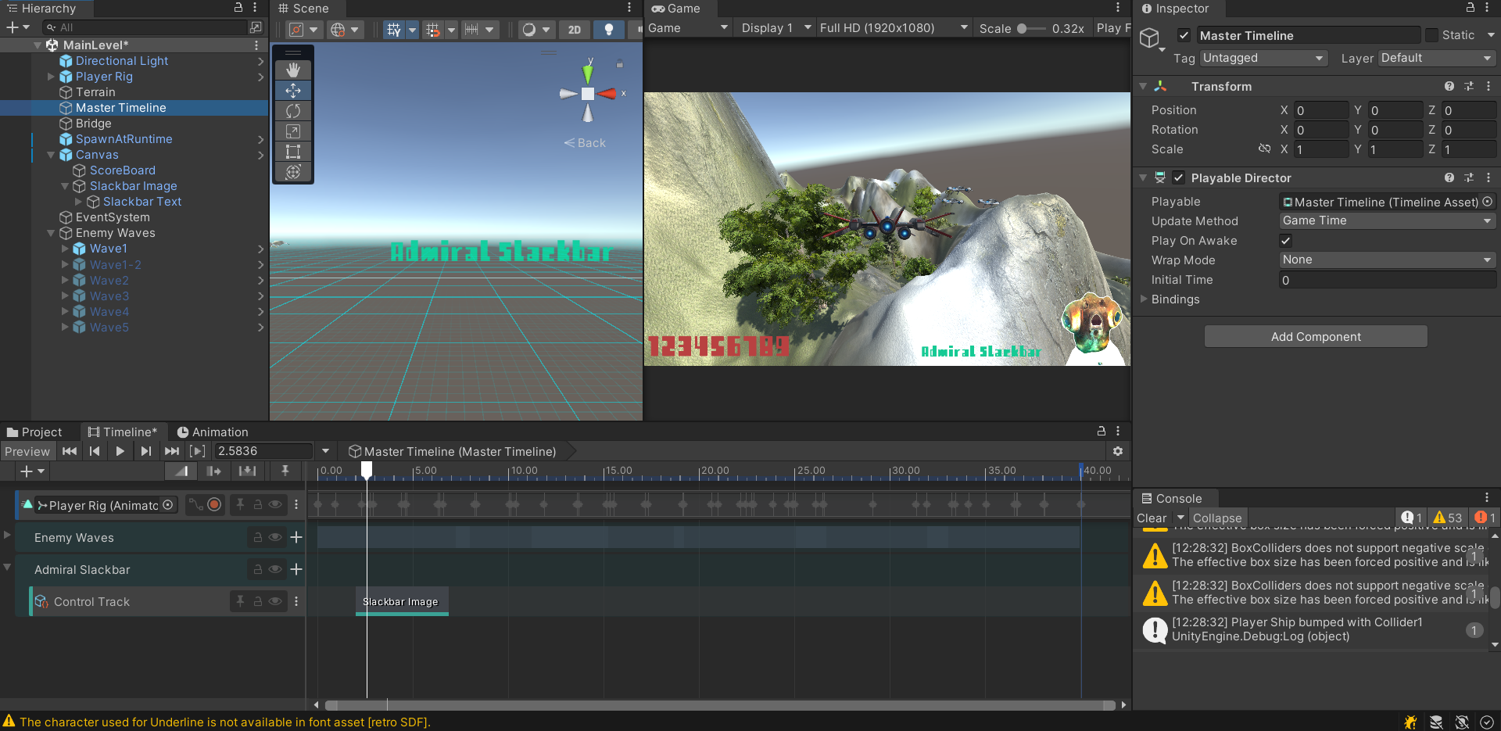Toggle scene lighting bulb button
1501x731 pixels.
(609, 29)
